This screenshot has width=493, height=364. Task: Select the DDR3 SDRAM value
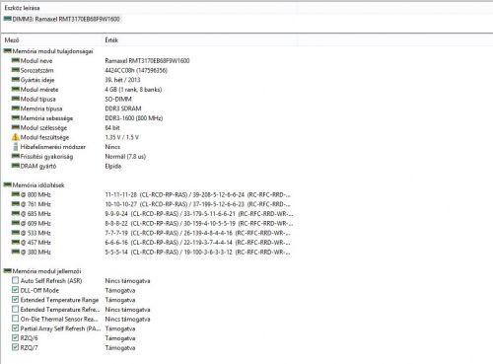click(x=123, y=109)
